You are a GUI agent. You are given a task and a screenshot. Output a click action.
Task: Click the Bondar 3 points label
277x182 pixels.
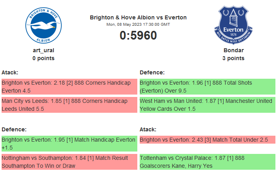[233, 58]
